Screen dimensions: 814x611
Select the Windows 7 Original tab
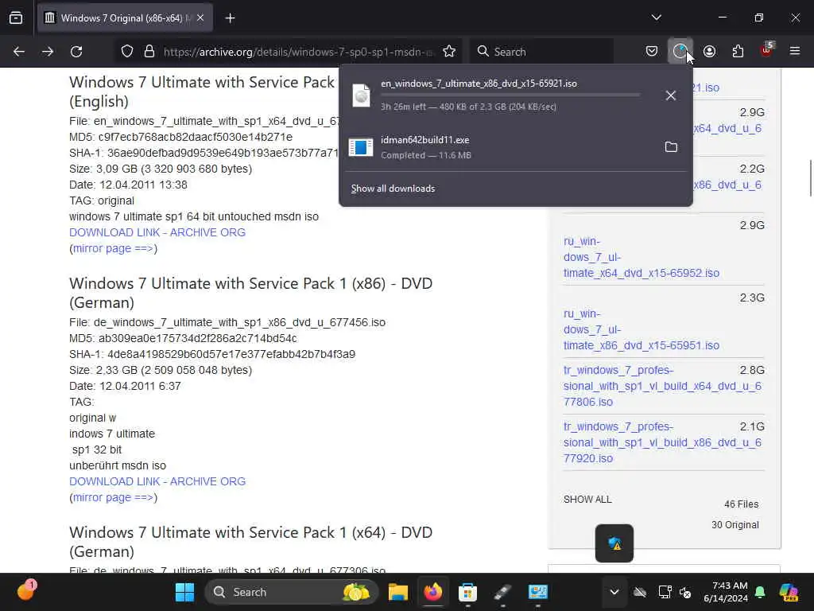tap(125, 18)
